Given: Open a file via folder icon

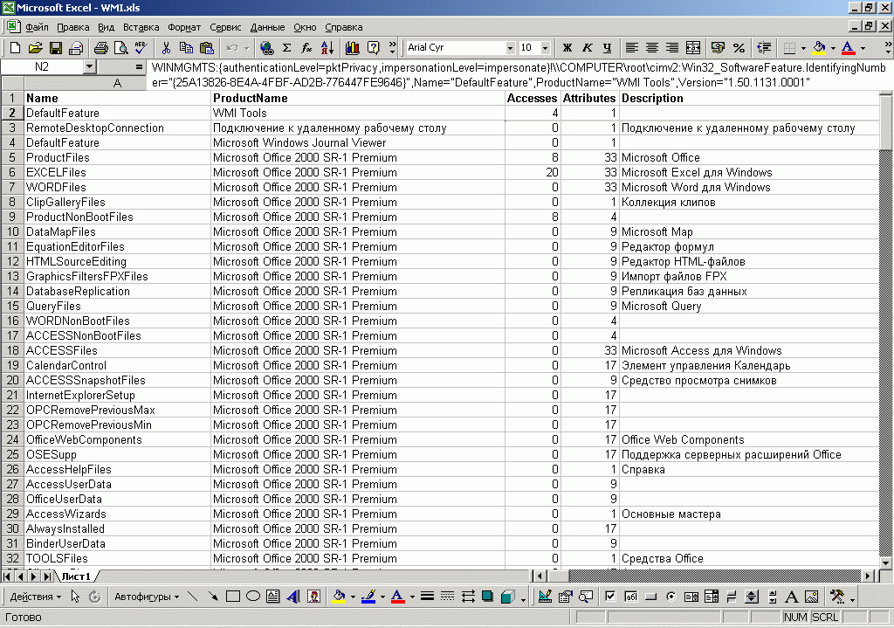Looking at the screenshot, I should [35, 48].
